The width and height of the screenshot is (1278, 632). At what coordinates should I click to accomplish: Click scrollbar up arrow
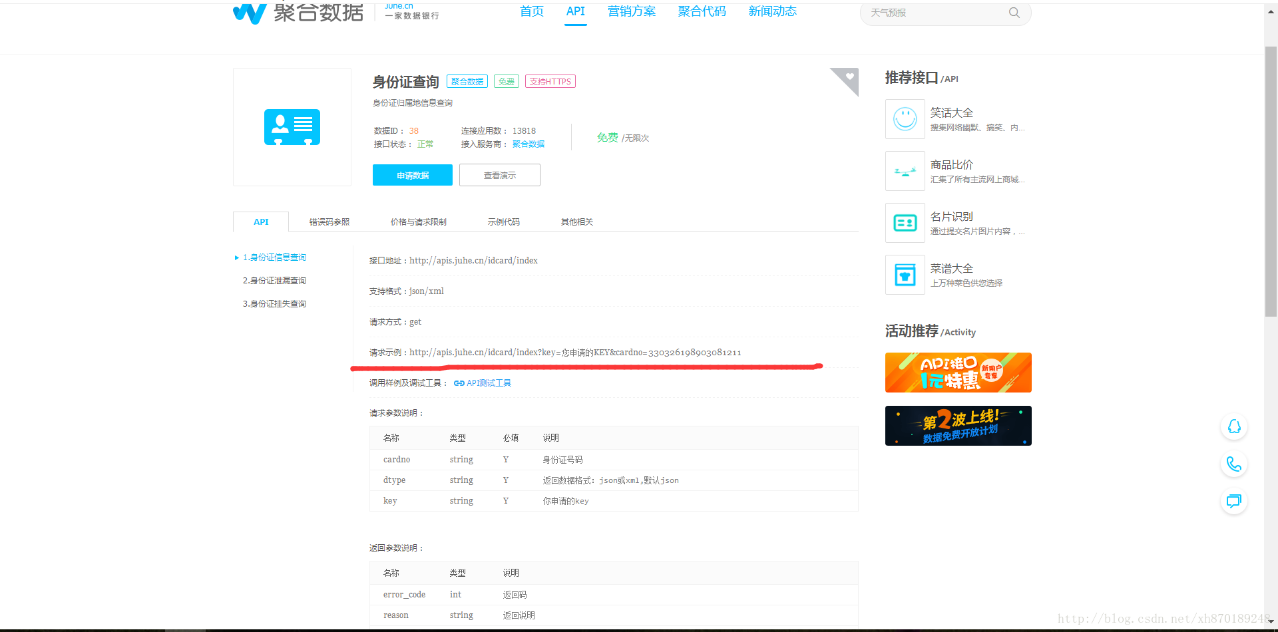click(1271, 10)
